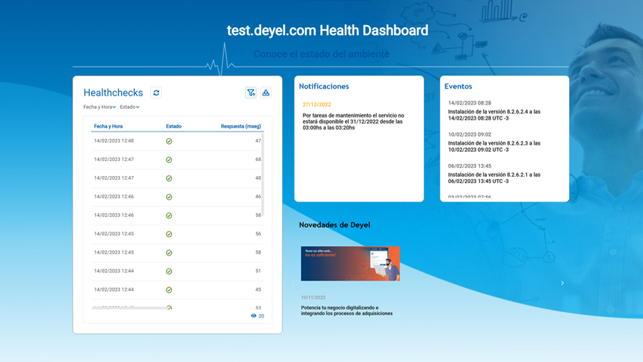Click status check icon for response 51 row
Screen dimensions: 643x362
tap(169, 271)
